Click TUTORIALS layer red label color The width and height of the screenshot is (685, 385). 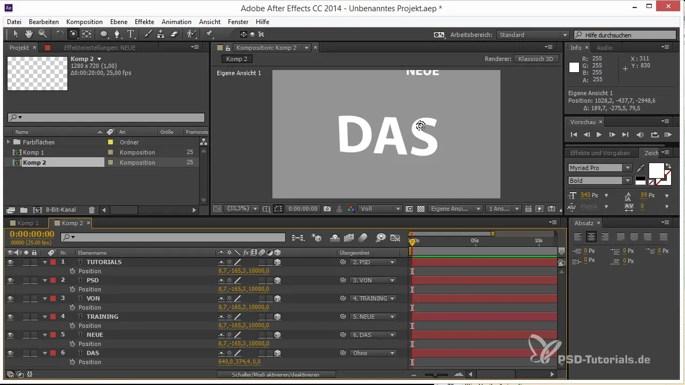pos(53,262)
